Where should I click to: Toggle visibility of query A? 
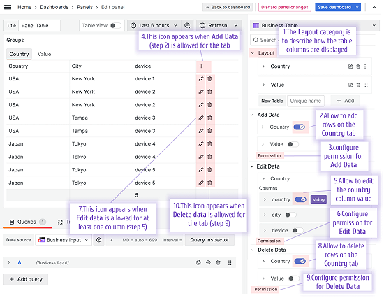208,262
